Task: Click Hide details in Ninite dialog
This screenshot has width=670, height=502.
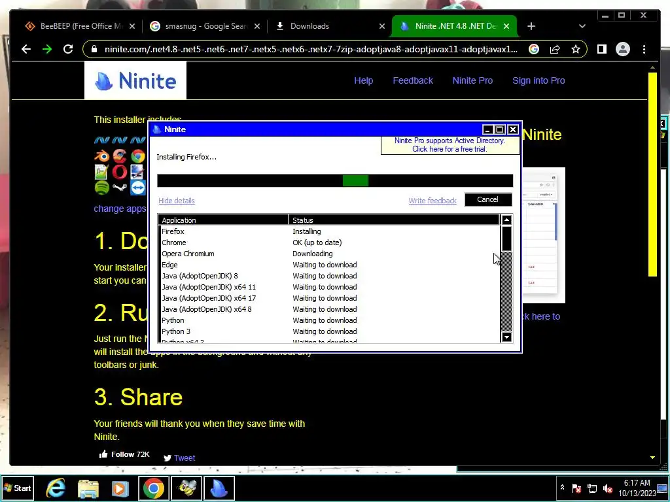Action: pyautogui.click(x=177, y=201)
